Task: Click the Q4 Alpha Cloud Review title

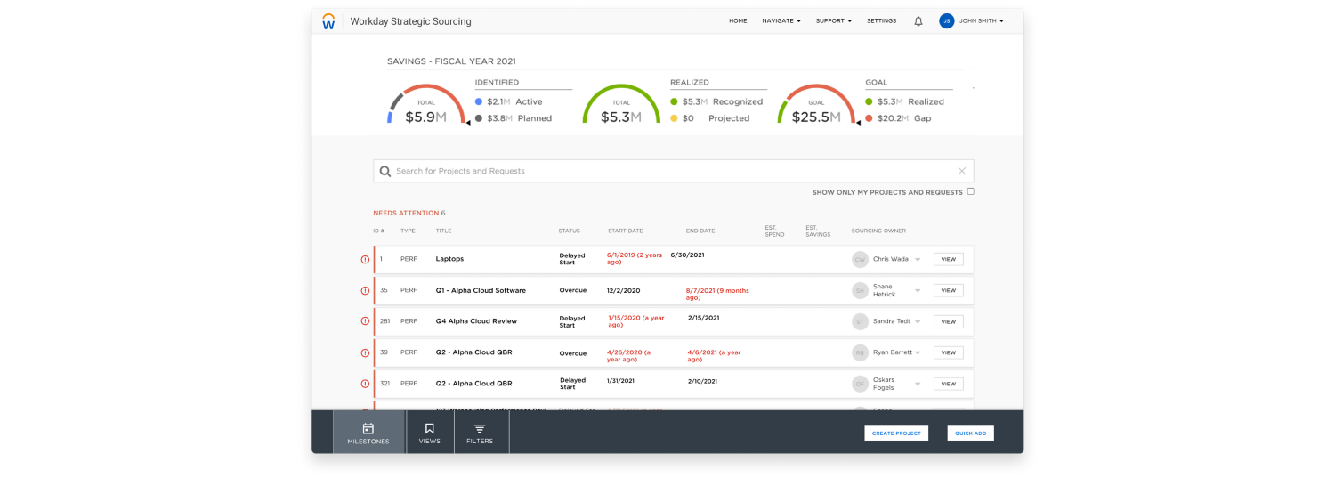Action: point(476,321)
